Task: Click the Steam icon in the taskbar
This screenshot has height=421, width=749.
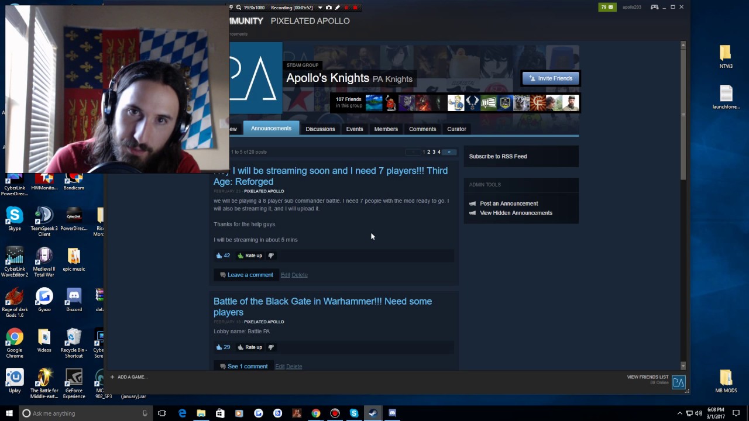Action: click(373, 413)
